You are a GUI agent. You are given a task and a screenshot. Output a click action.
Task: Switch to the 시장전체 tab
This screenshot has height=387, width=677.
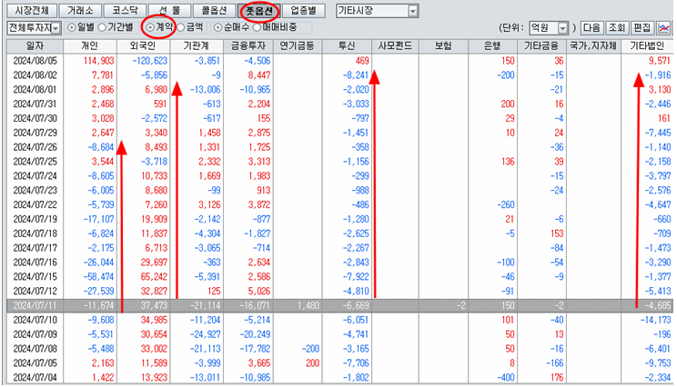(30, 11)
